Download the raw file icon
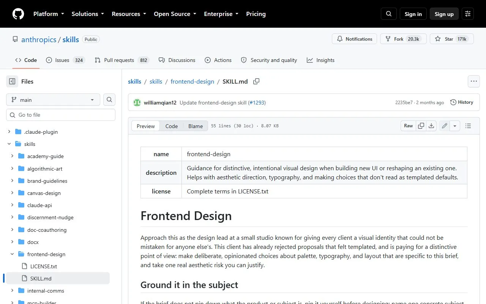 (431, 126)
